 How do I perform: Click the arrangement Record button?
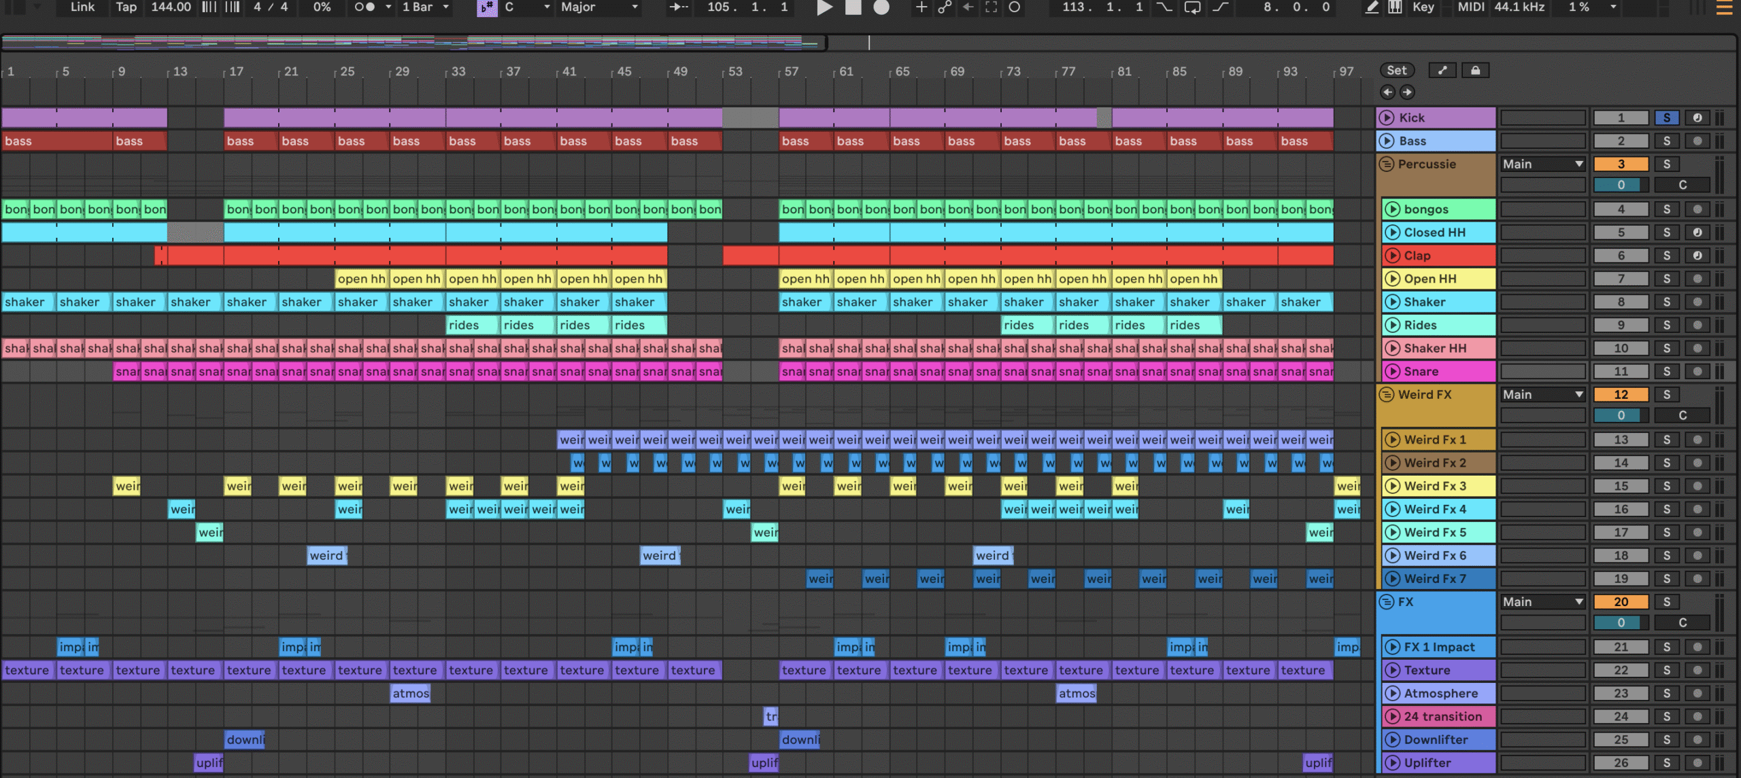point(881,7)
